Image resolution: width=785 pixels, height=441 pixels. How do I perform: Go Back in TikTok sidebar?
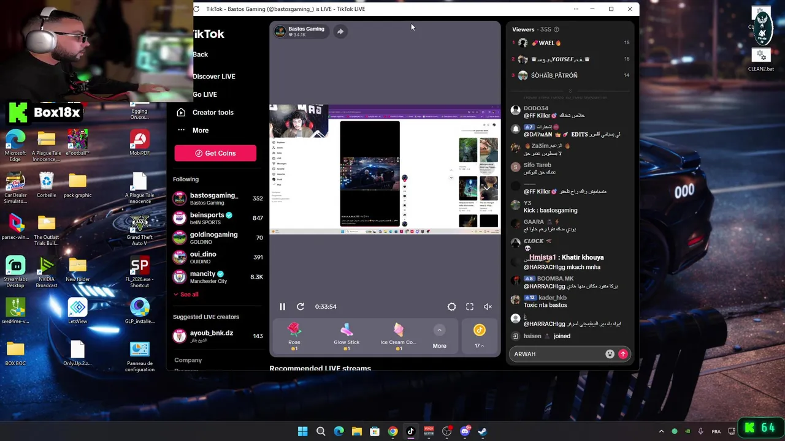click(201, 55)
